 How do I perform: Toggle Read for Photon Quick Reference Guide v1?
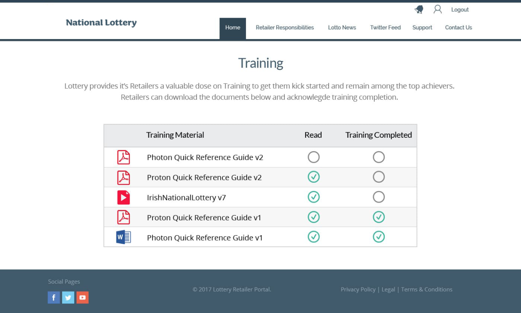314,237
